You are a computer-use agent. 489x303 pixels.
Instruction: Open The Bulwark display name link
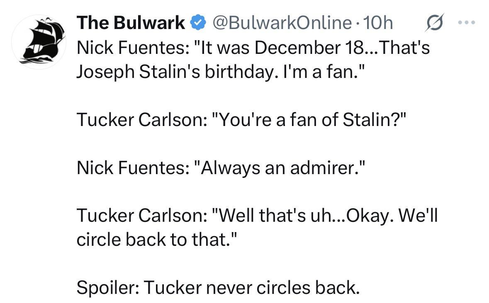click(x=131, y=23)
